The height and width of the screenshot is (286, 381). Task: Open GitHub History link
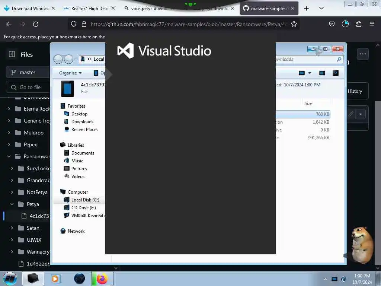[355, 91]
